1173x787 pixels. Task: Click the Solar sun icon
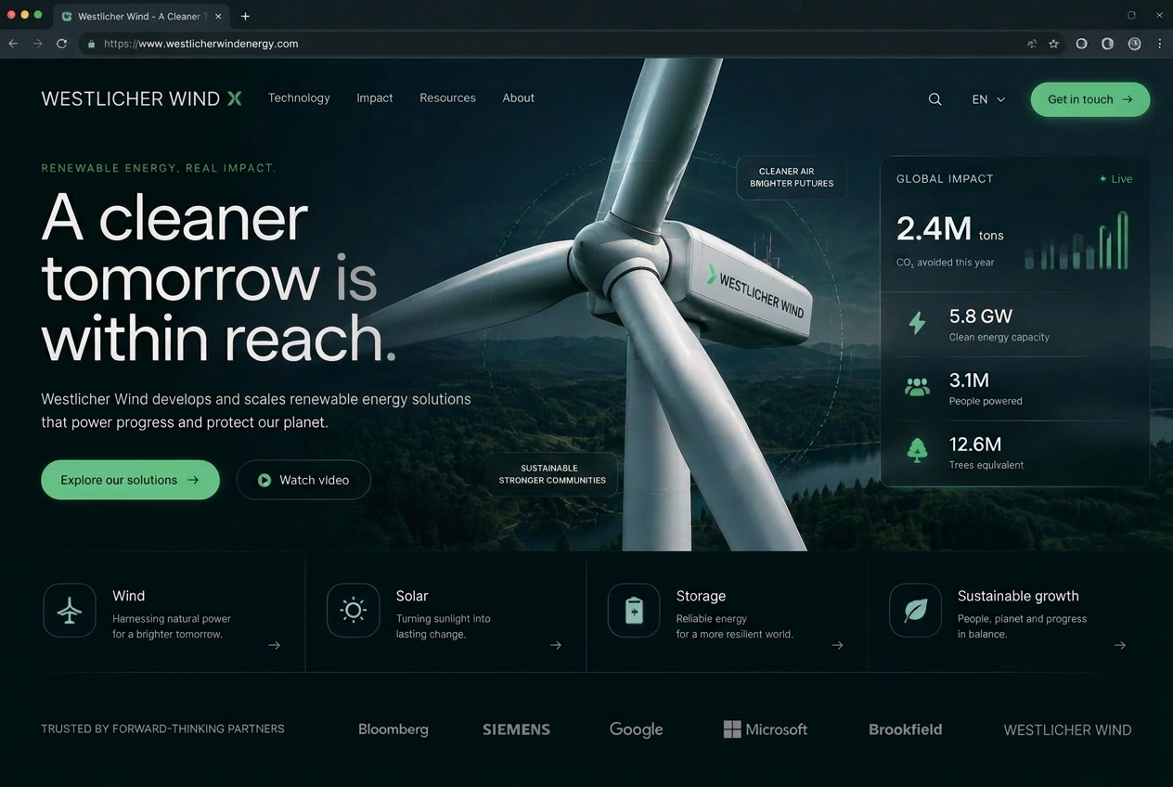pyautogui.click(x=353, y=611)
